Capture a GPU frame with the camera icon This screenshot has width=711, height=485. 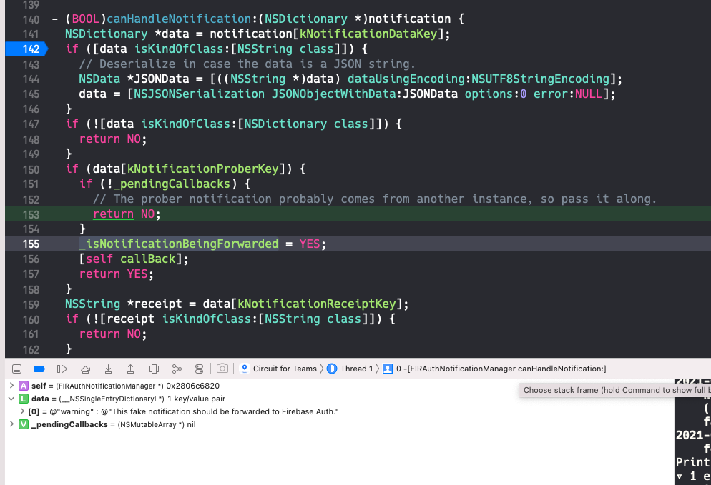(222, 368)
